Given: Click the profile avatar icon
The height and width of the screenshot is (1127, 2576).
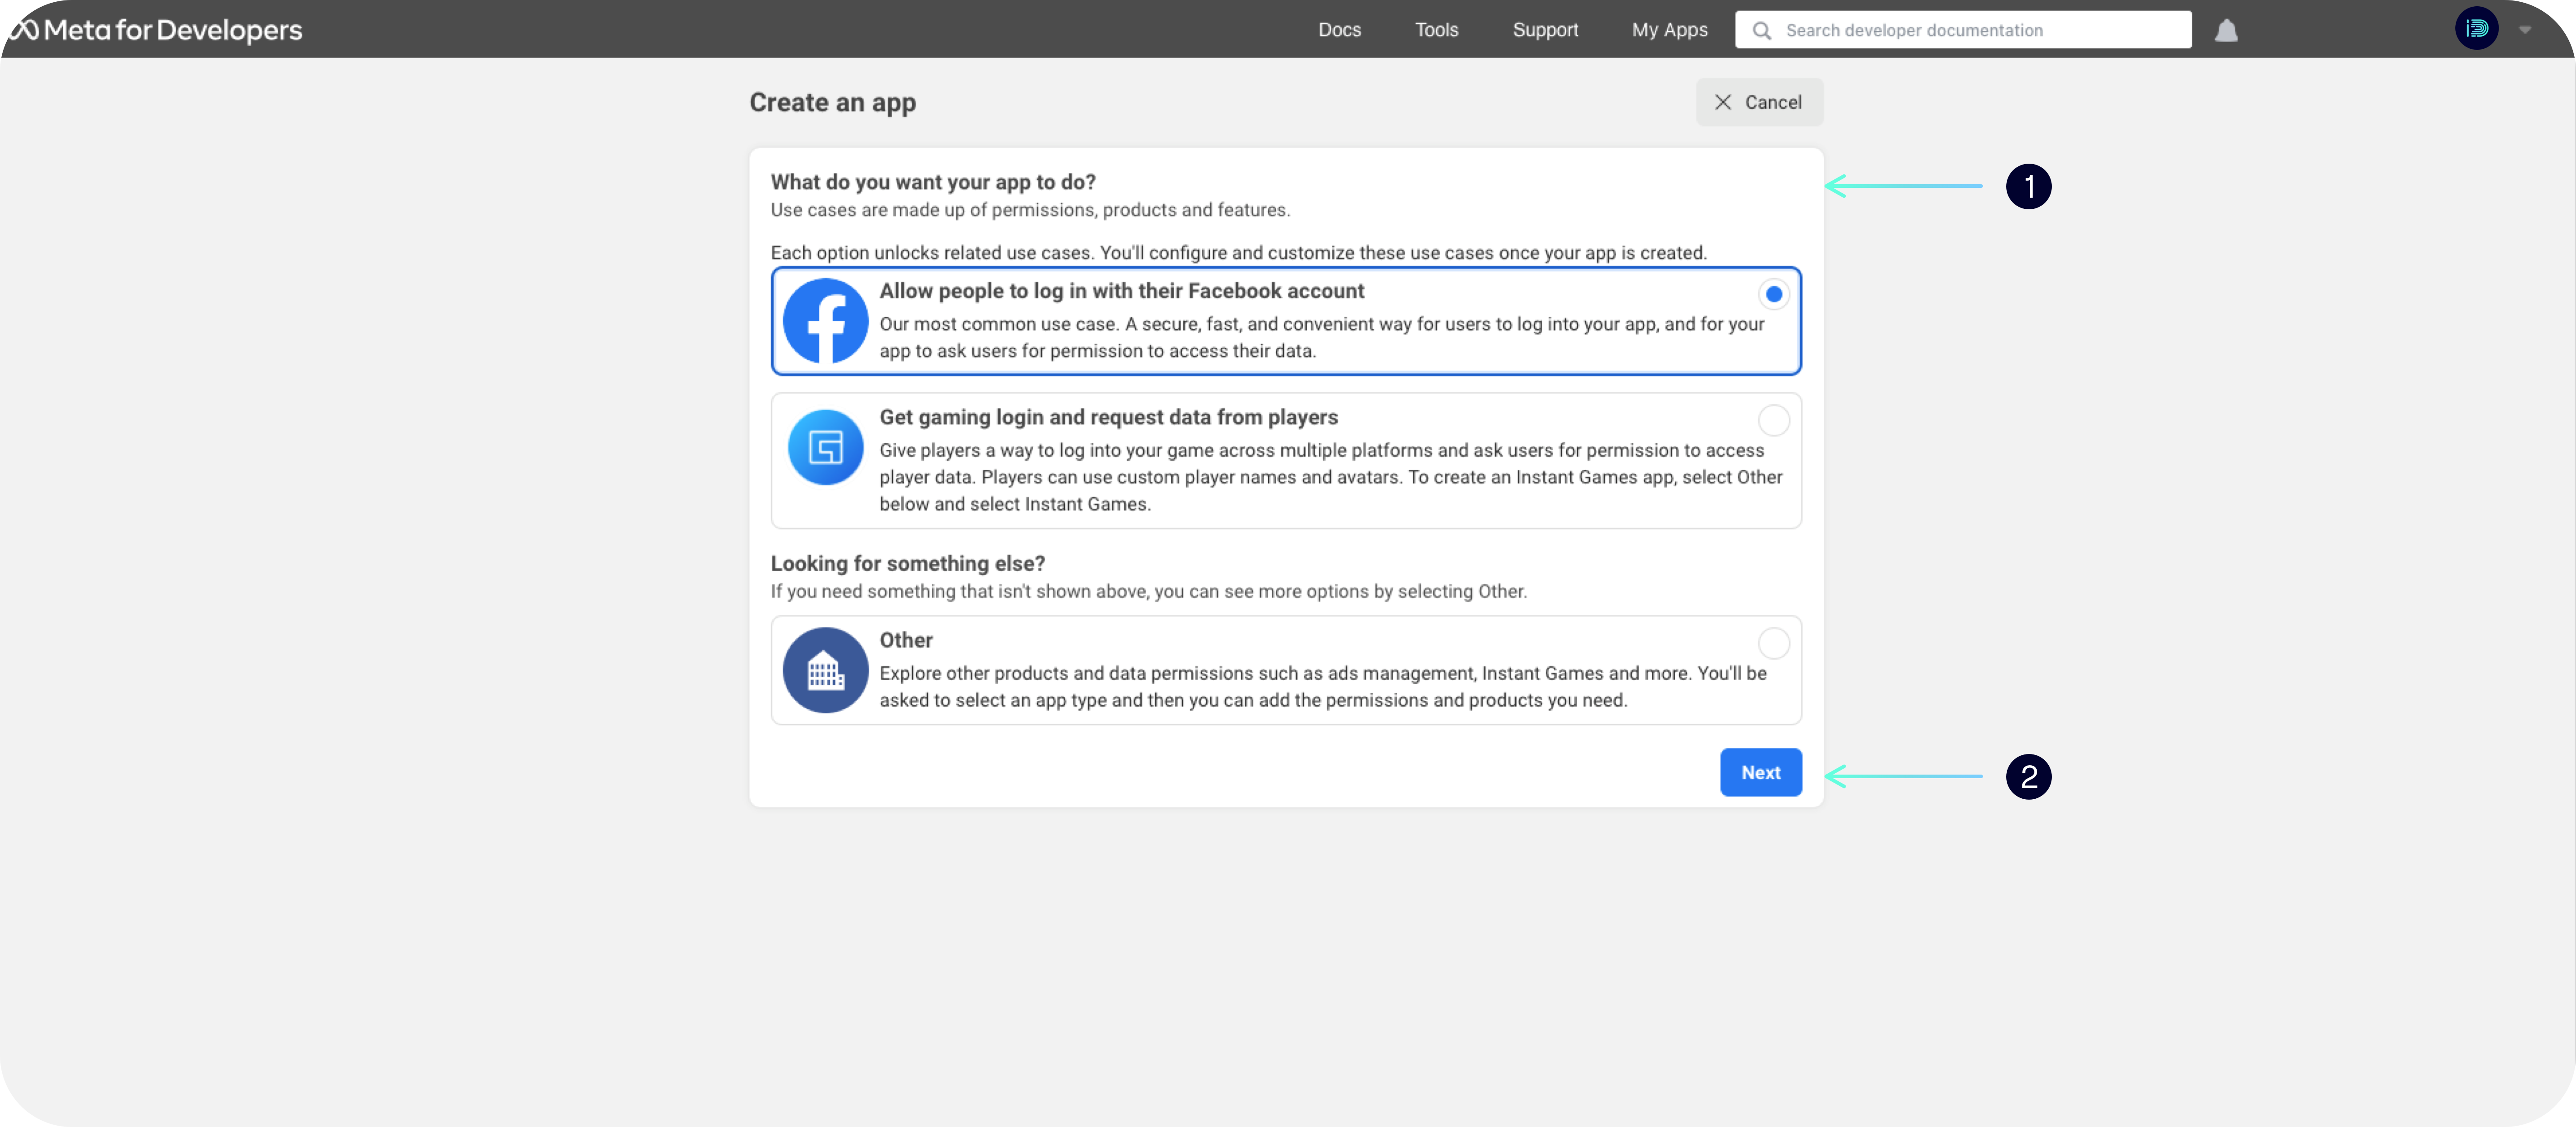Looking at the screenshot, I should point(2476,29).
